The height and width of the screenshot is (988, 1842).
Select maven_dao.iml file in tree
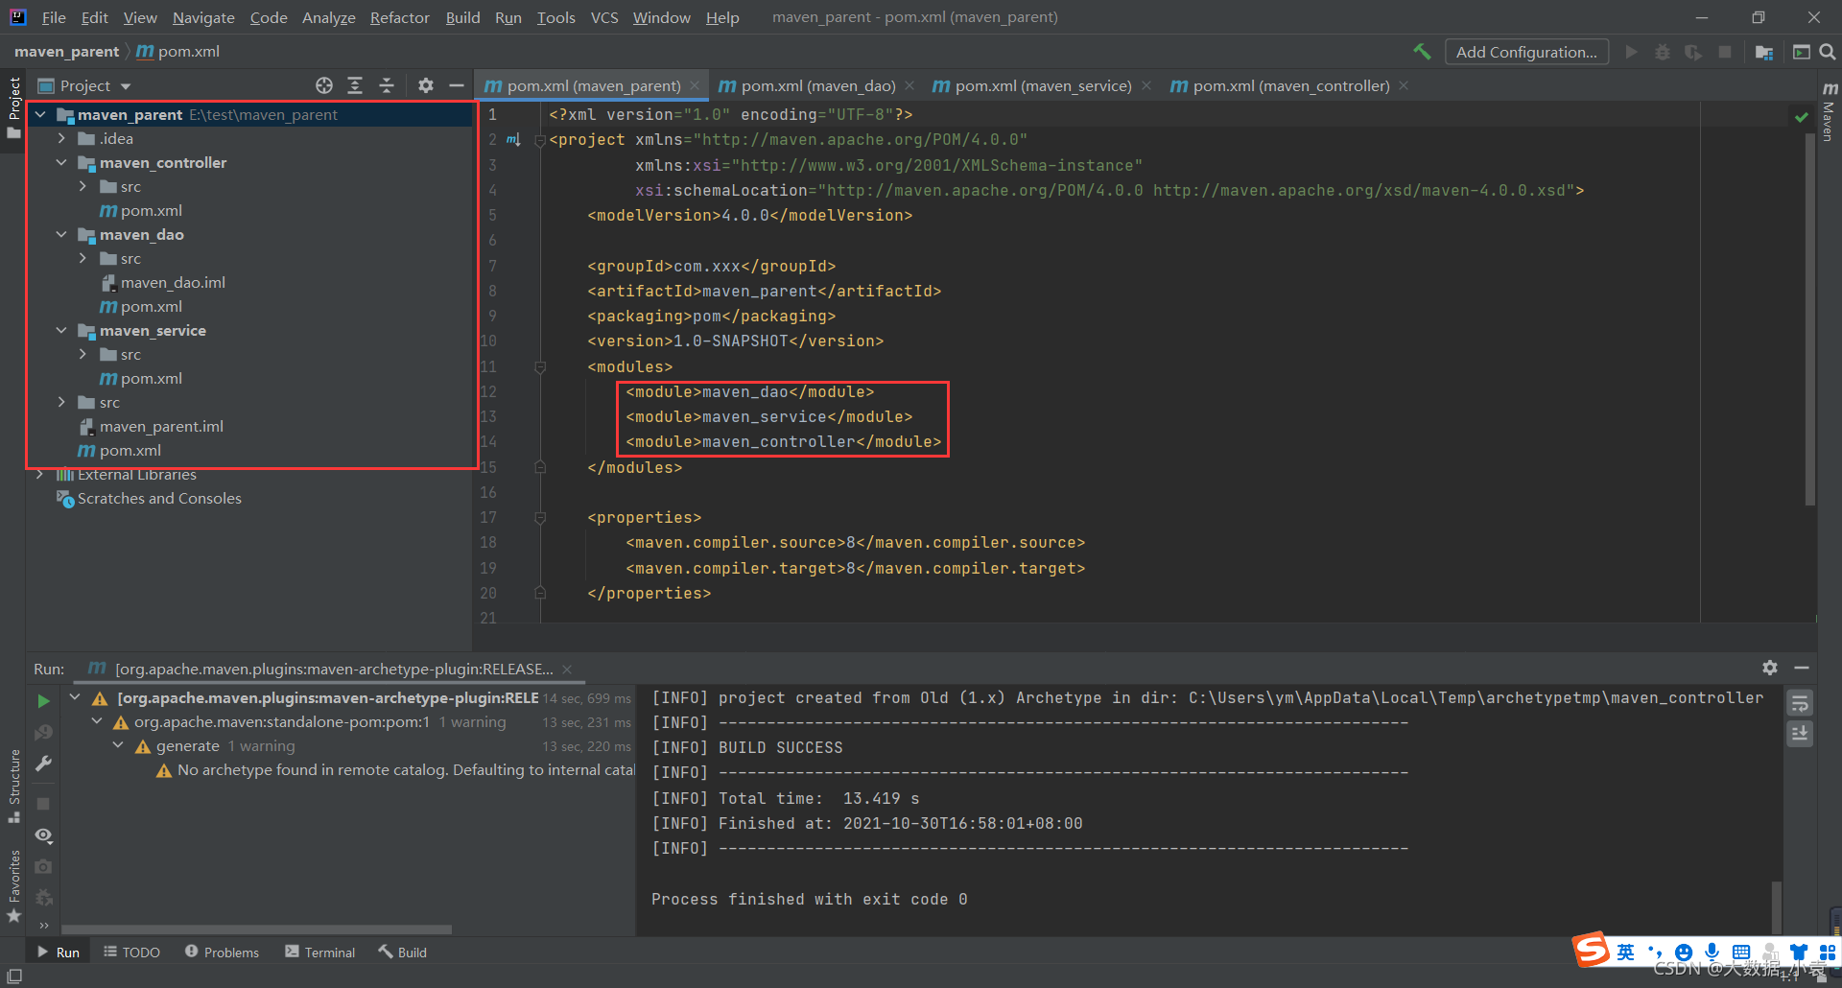point(173,282)
